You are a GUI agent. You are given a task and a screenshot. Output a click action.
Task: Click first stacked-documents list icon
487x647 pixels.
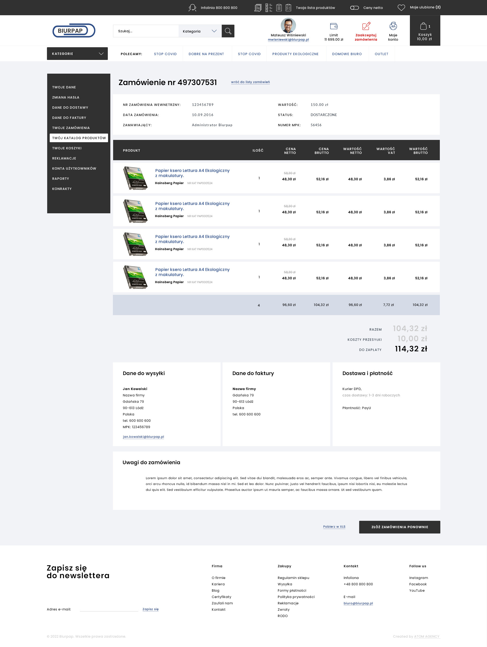click(x=258, y=8)
